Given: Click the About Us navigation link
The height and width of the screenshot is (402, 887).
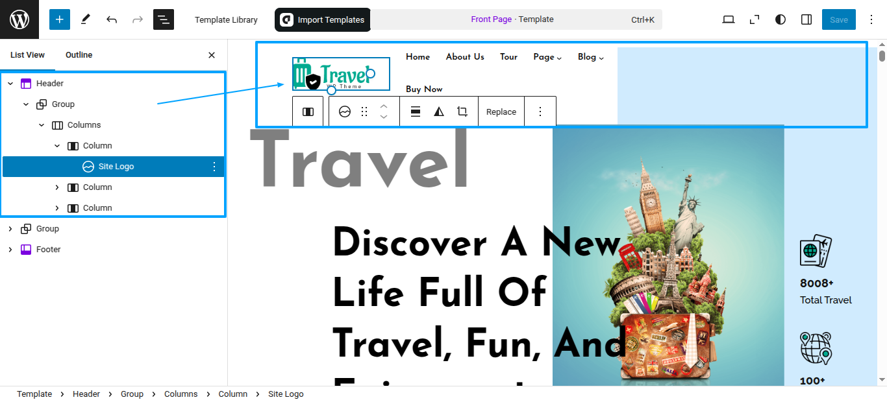Looking at the screenshot, I should (465, 57).
